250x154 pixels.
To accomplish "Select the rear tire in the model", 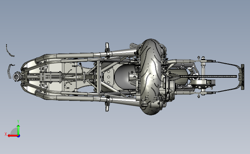I will 151,77.
